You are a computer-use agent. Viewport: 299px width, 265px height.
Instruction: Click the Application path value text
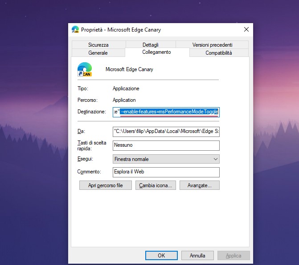coord(124,100)
